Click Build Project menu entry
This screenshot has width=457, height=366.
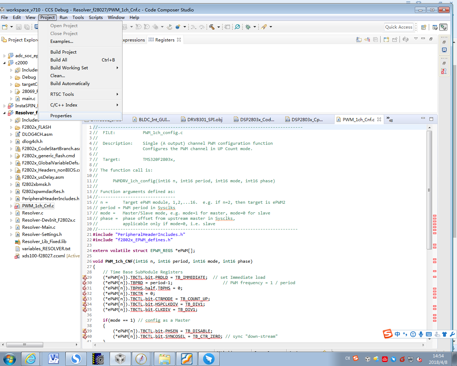click(64, 52)
